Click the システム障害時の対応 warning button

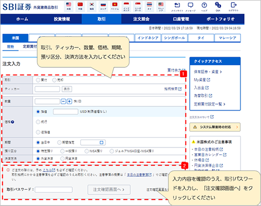(x=215, y=127)
